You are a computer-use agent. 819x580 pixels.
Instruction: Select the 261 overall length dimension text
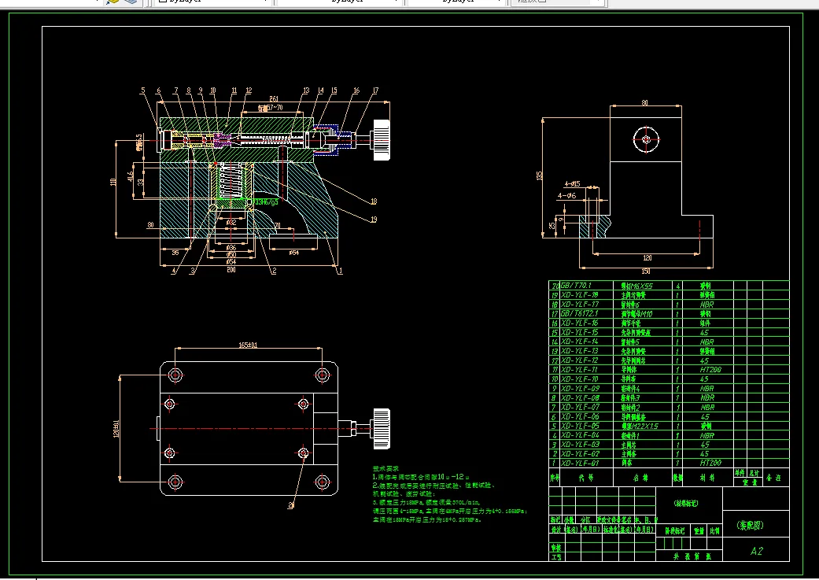pos(274,98)
